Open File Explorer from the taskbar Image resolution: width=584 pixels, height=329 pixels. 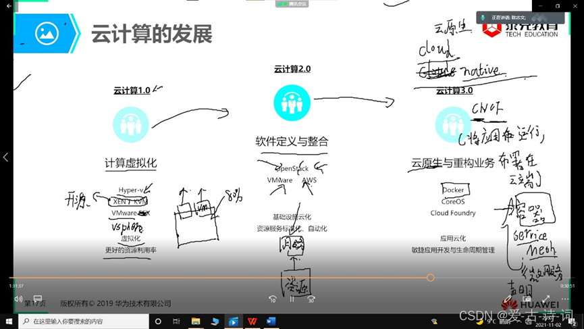click(x=196, y=321)
